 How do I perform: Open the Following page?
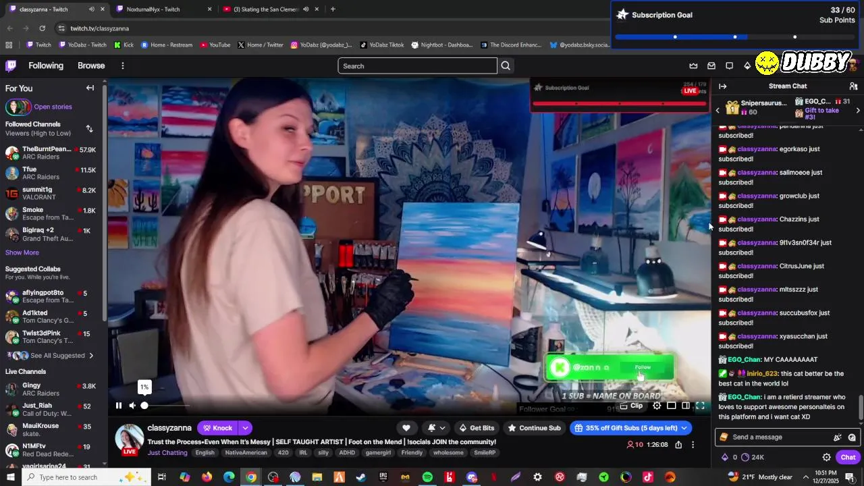point(46,65)
